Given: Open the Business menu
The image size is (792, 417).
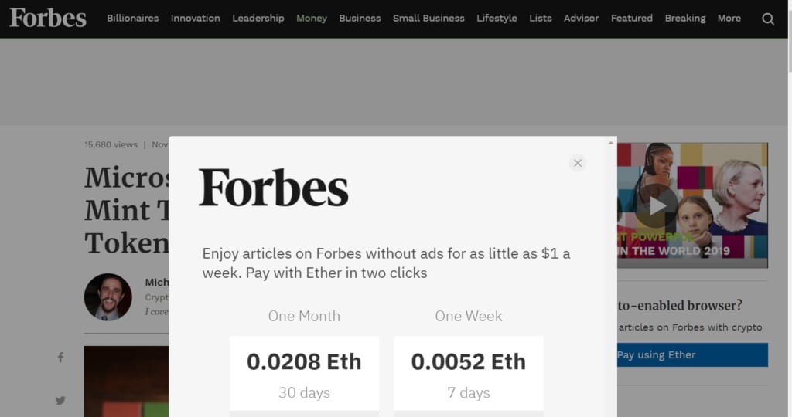Looking at the screenshot, I should (360, 19).
